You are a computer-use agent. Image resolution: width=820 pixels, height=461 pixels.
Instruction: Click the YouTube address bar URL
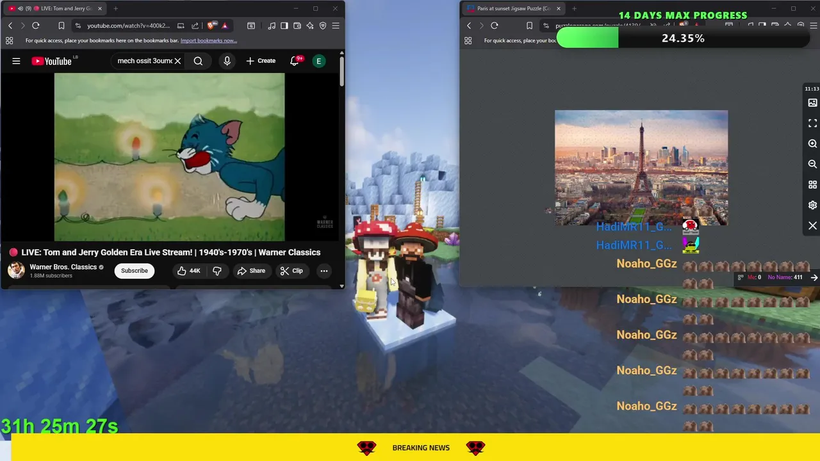click(128, 26)
